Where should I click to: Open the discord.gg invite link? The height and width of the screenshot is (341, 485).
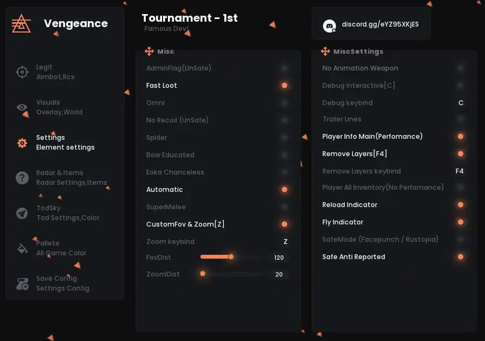pos(380,24)
